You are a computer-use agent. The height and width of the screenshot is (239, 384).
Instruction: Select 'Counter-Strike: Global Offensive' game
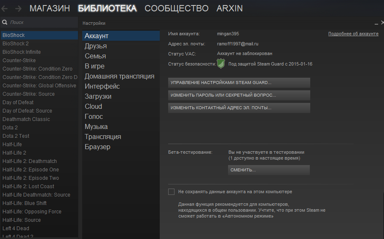(x=39, y=85)
